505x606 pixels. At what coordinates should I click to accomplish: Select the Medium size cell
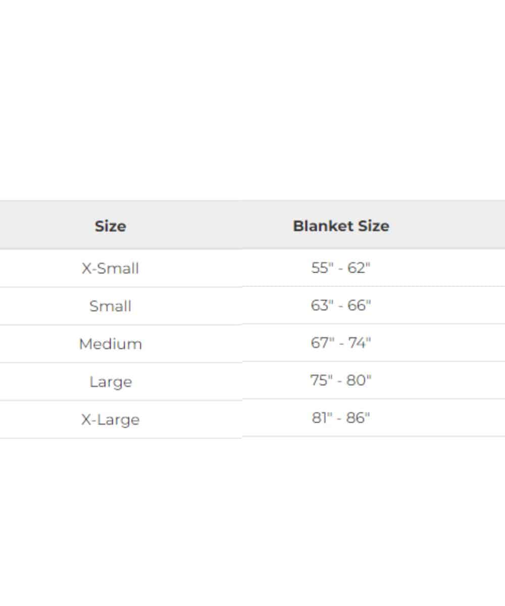click(x=110, y=344)
